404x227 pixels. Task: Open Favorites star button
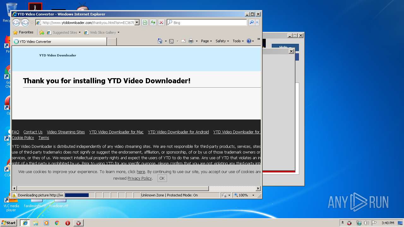point(23,32)
